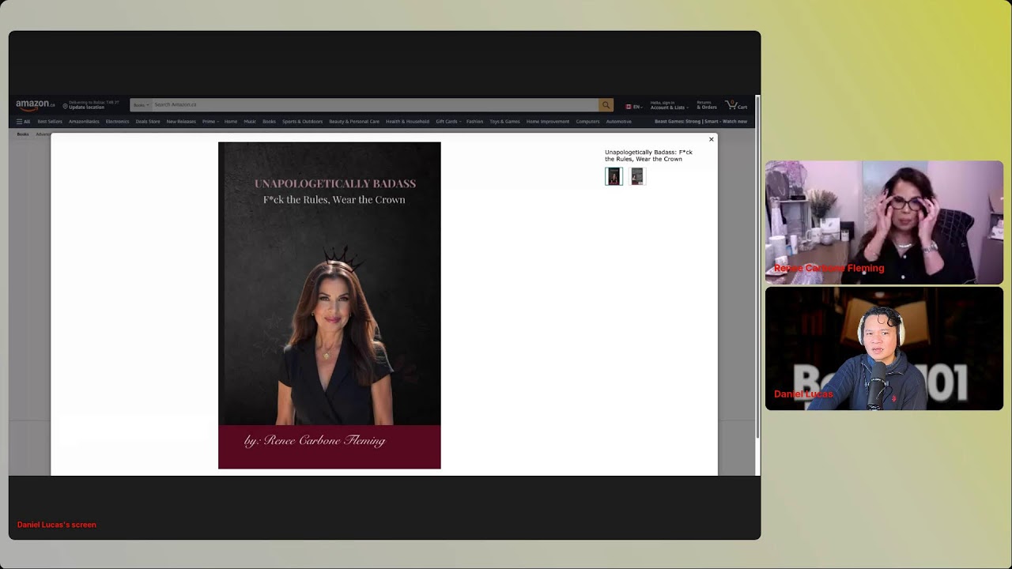Select the second book image thumbnail
This screenshot has height=569, width=1012.
coord(637,176)
